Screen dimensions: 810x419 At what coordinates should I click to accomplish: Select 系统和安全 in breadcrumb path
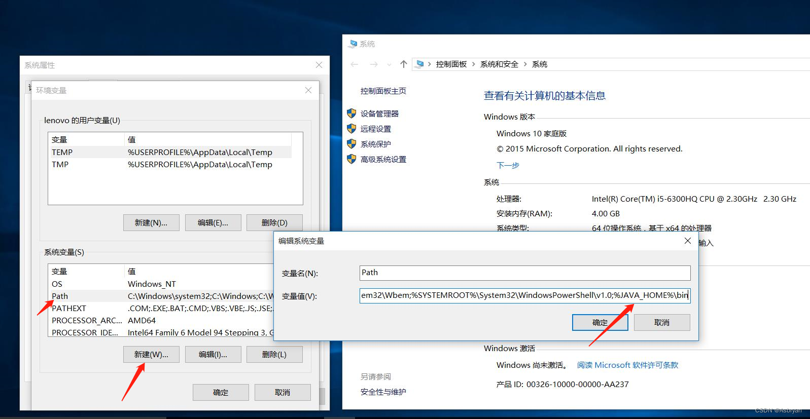click(x=499, y=64)
